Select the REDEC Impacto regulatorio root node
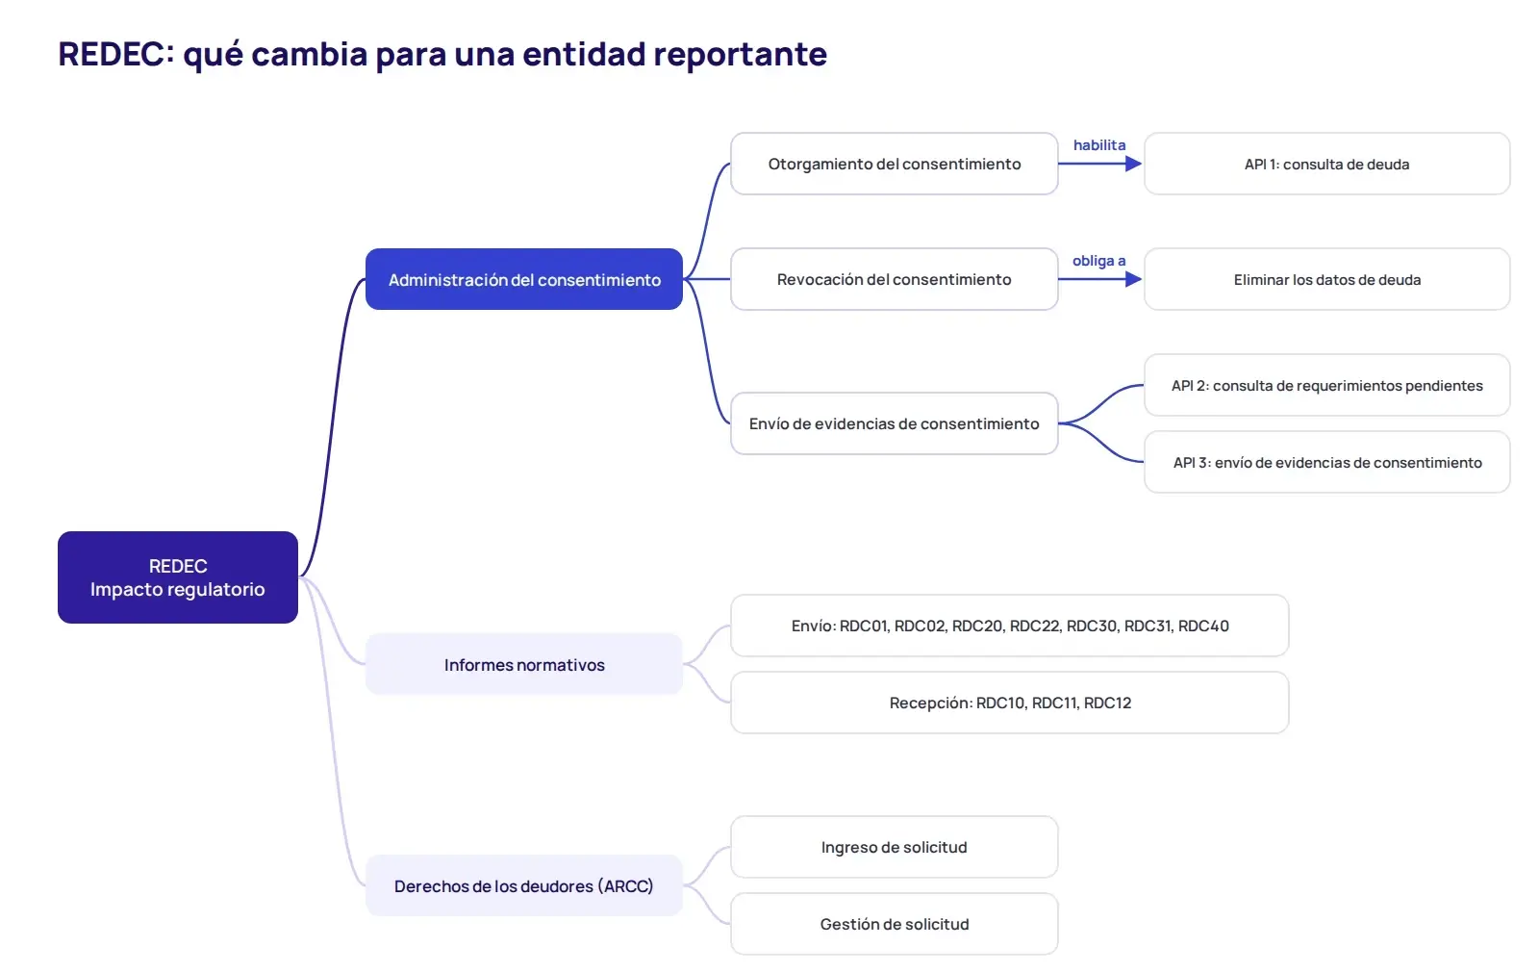The image size is (1539, 972). (178, 577)
